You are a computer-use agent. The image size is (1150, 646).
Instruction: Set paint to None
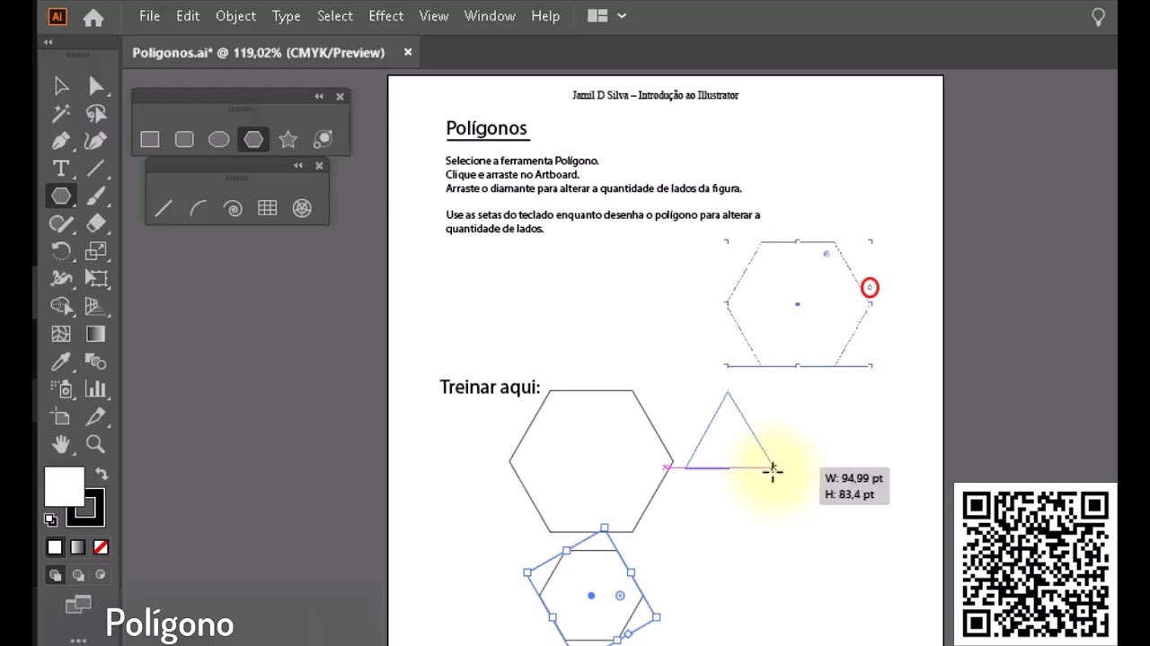point(101,547)
